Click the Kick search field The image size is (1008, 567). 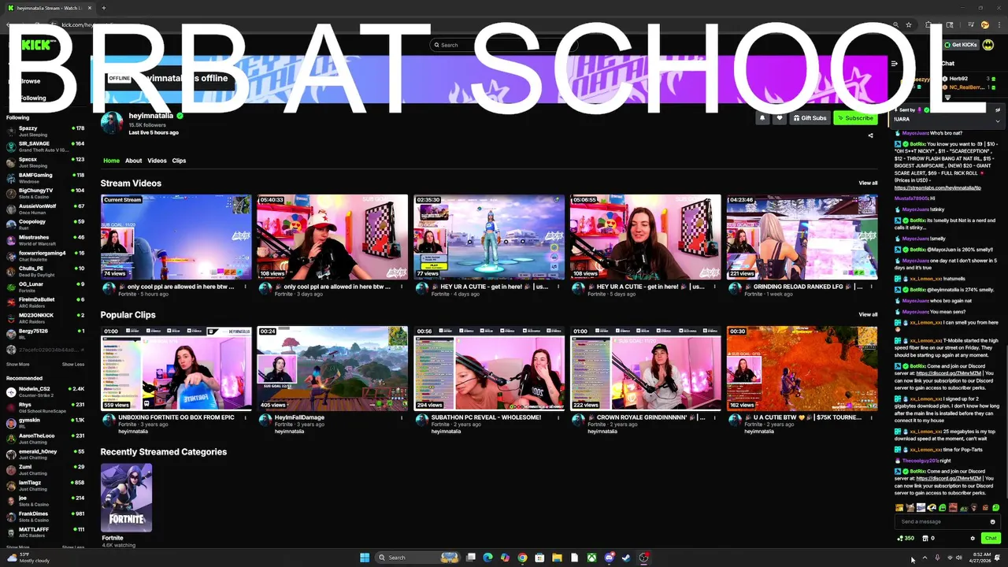(504, 45)
